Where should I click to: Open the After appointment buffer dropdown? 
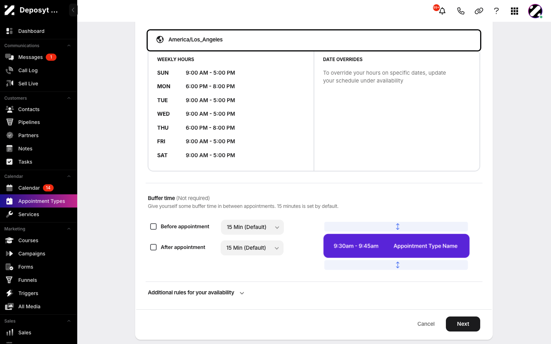[252, 248]
